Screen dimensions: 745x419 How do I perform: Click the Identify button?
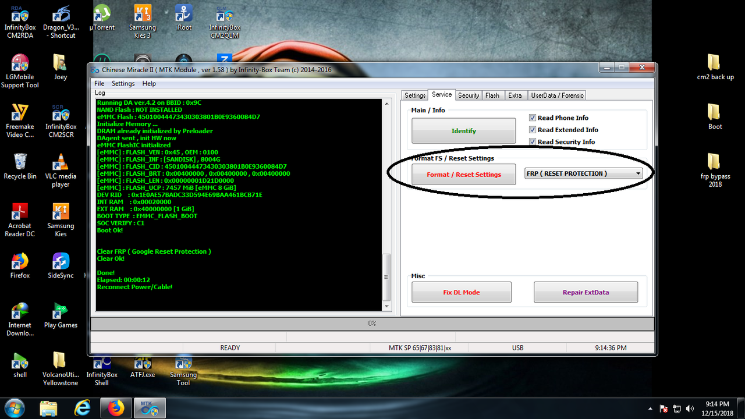(x=464, y=131)
